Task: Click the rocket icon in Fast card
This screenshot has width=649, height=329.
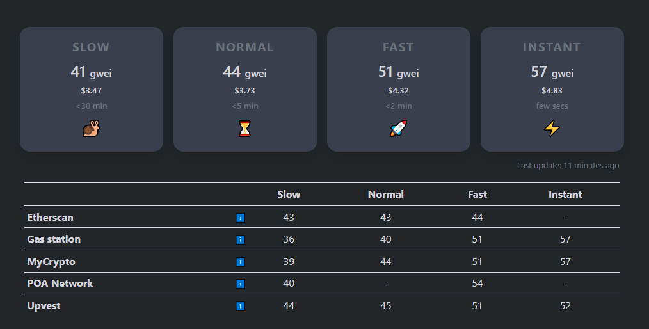Action: click(x=398, y=129)
